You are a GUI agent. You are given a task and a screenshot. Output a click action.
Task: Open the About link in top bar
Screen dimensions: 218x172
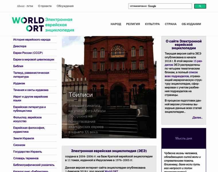tap(25, 6)
